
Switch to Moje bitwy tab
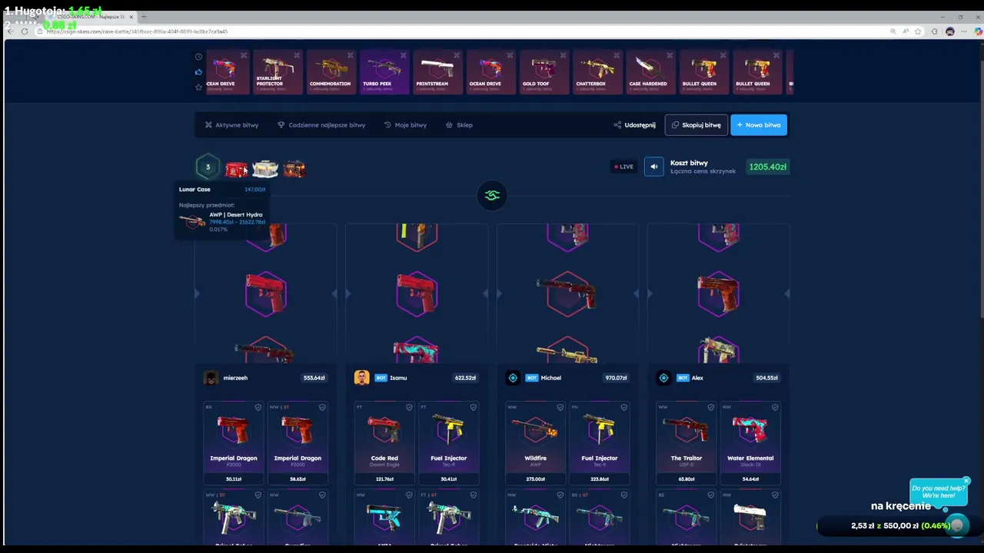click(x=405, y=125)
